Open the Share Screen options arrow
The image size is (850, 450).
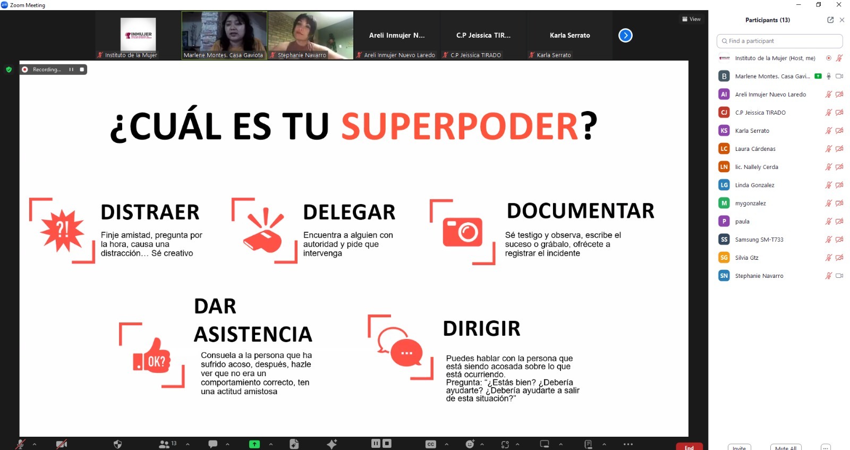point(271,444)
